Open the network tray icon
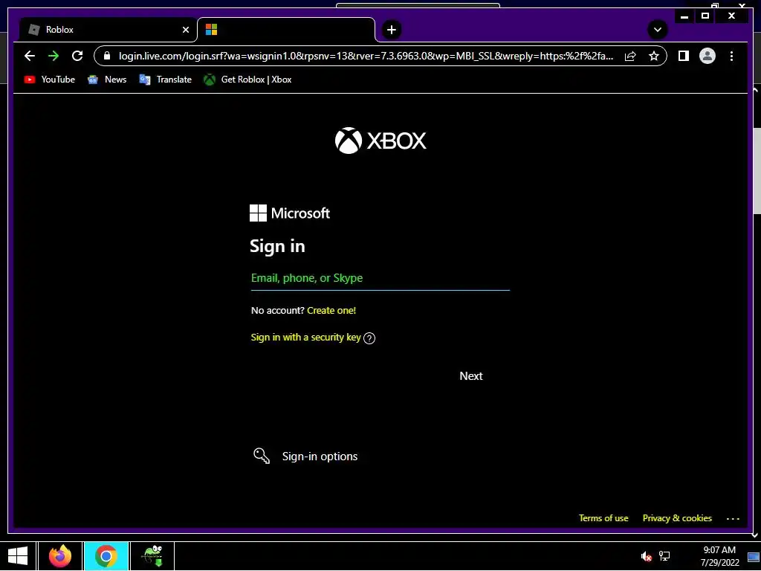The width and height of the screenshot is (761, 571). 664,556
